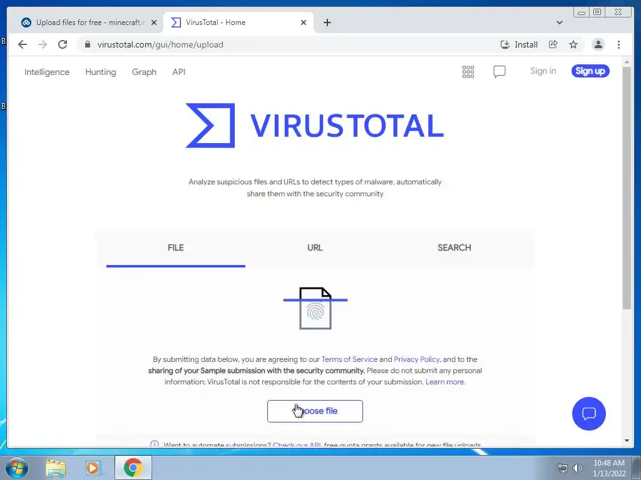Expand the tab search chevron
This screenshot has height=480, width=641.
[560, 22]
